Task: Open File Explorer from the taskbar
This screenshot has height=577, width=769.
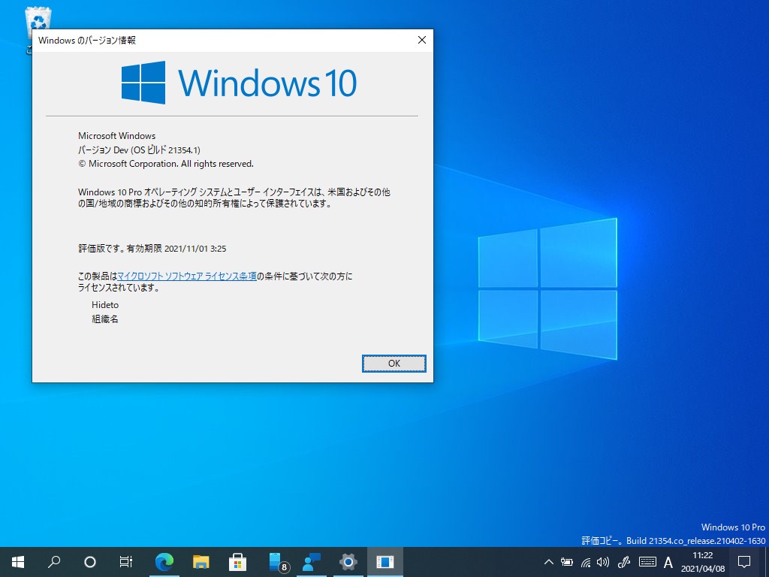Action: coord(201,561)
